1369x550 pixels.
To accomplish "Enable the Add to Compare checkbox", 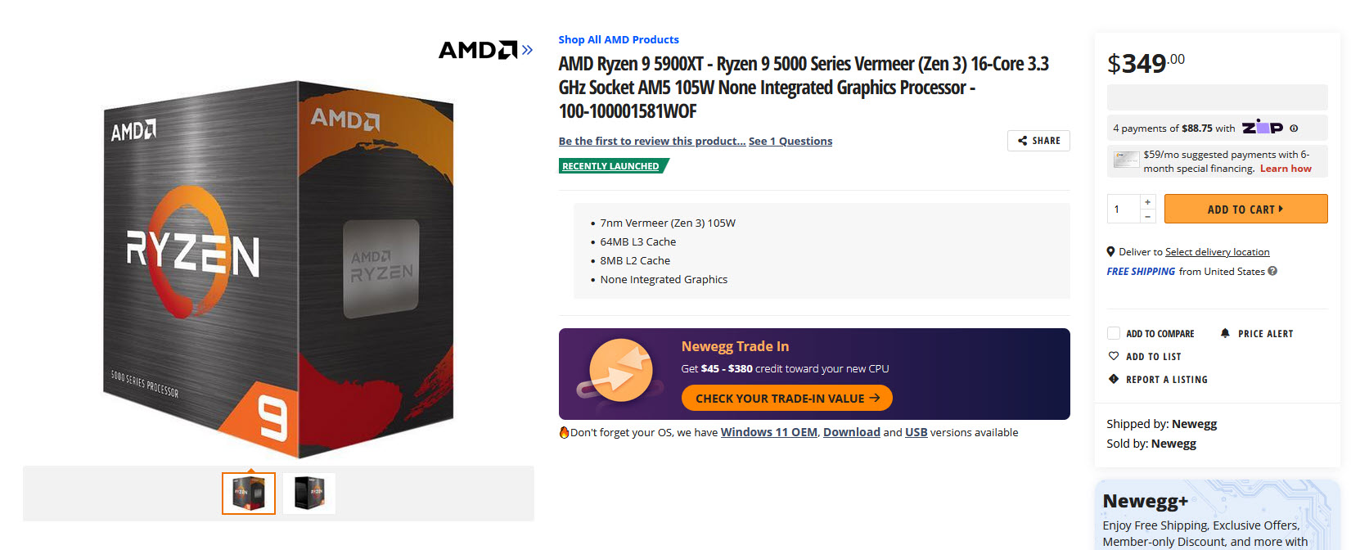I will tap(1113, 333).
